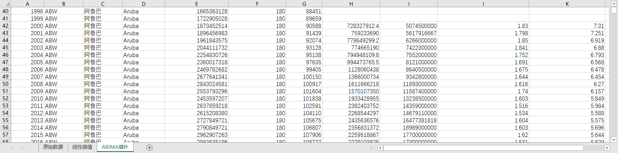The height and width of the screenshot is (153, 618).
Task: Select the ARIMA填补 sheet tab
Action: pyautogui.click(x=115, y=147)
